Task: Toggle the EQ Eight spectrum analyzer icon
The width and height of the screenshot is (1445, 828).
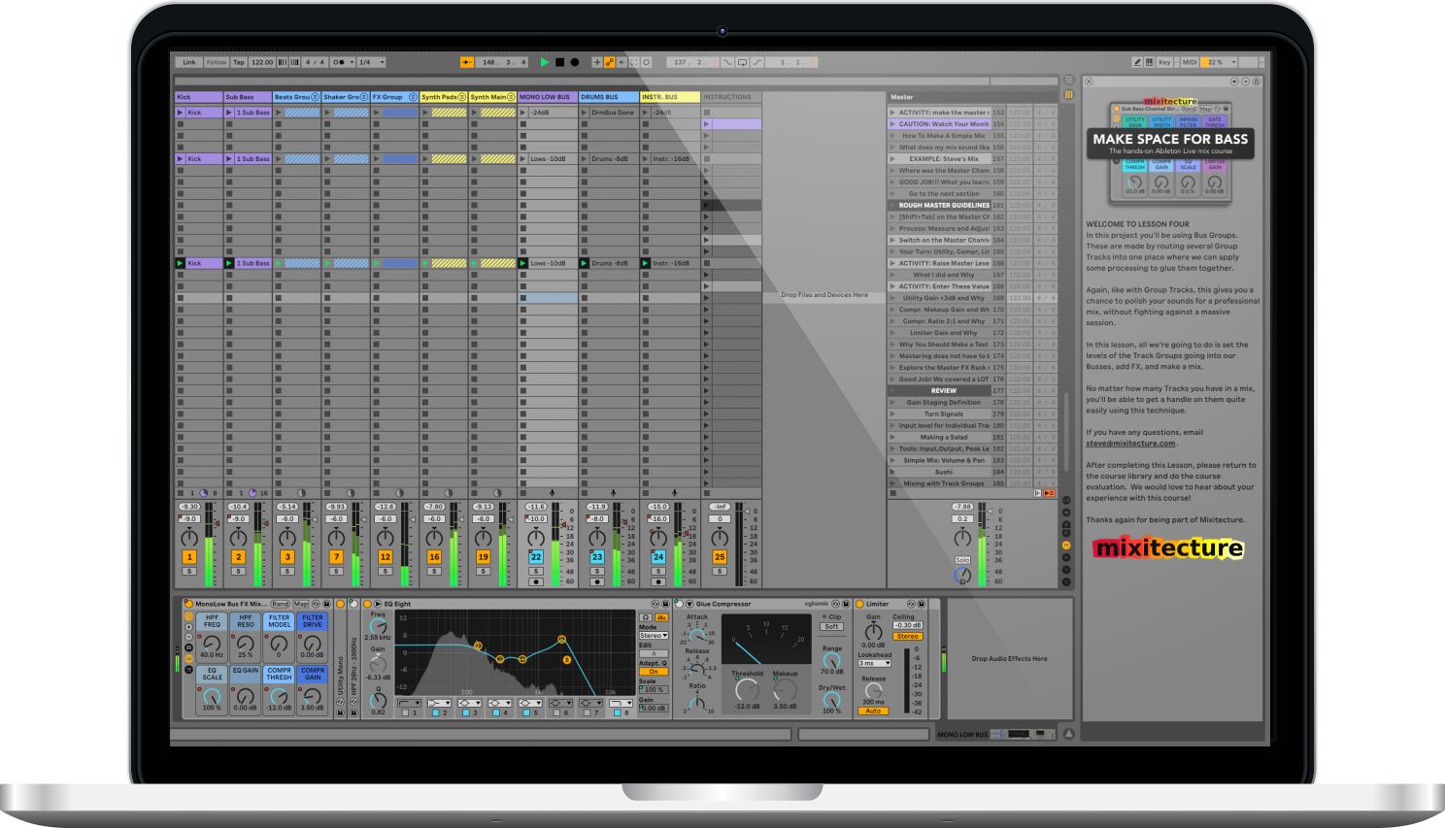Action: 662,616
